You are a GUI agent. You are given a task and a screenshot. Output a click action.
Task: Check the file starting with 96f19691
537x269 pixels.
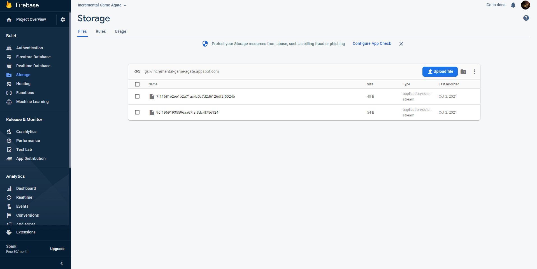pyautogui.click(x=137, y=112)
